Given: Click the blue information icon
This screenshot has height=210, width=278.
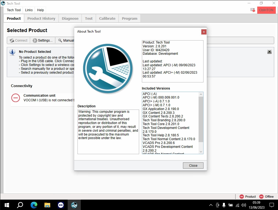Looking at the screenshot, I should click(x=12, y=52).
